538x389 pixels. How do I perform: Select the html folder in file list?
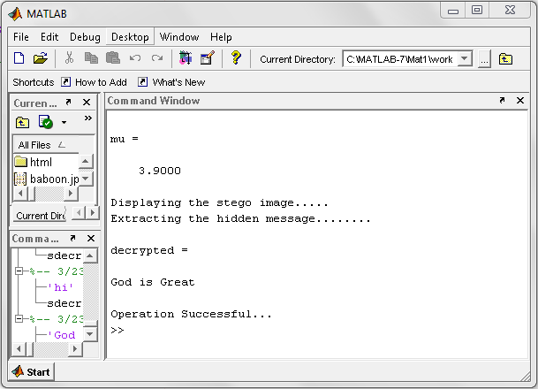(x=41, y=162)
